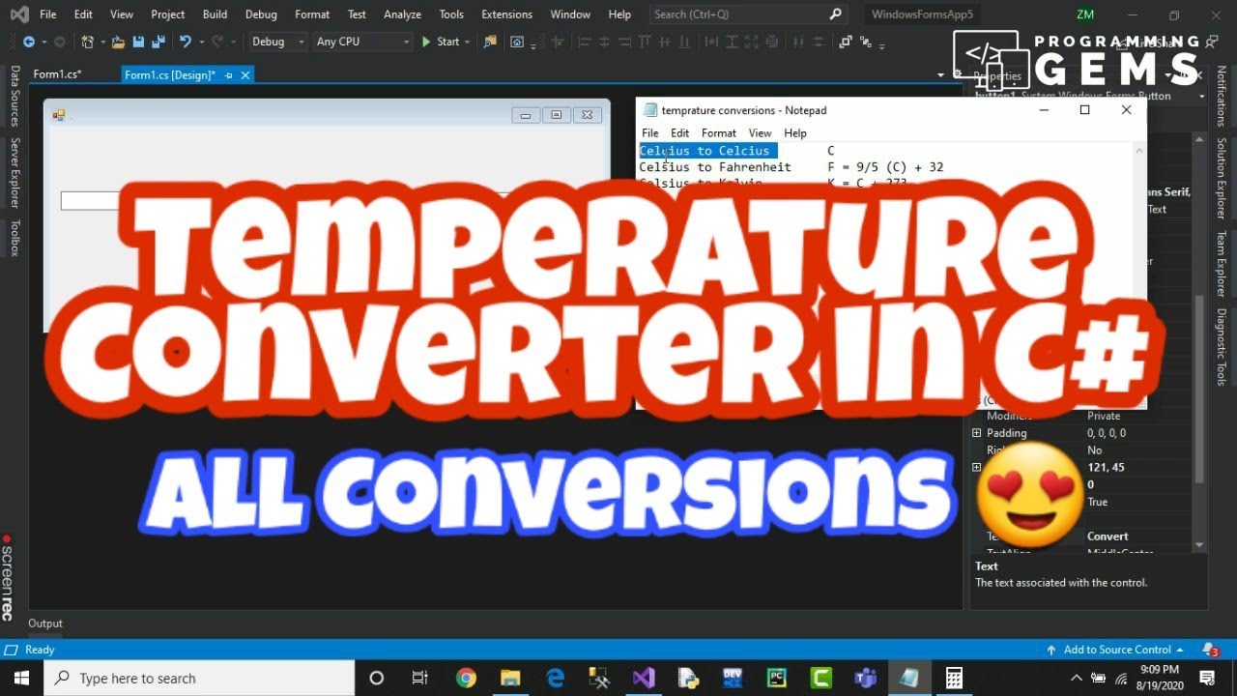Expand the property row showing 121, 45
Image resolution: width=1237 pixels, height=696 pixels.
tap(976, 468)
